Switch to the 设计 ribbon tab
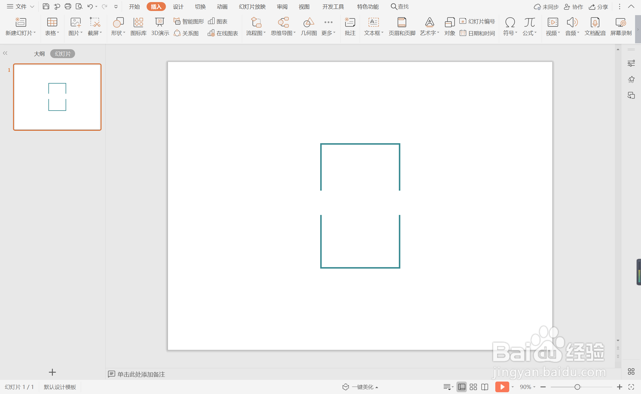 click(x=178, y=7)
